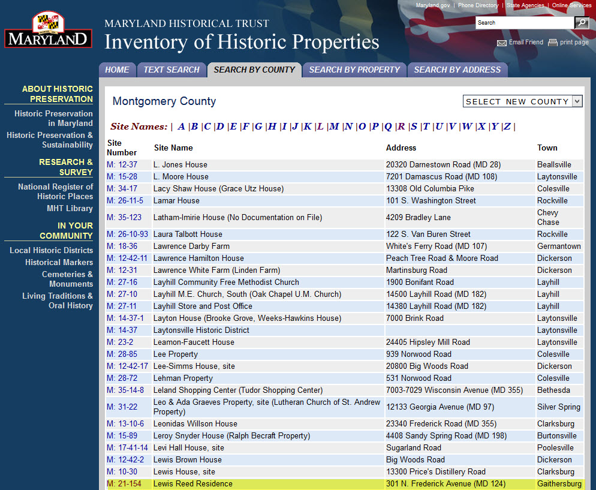Open National Register of Historic Places link

(55, 191)
